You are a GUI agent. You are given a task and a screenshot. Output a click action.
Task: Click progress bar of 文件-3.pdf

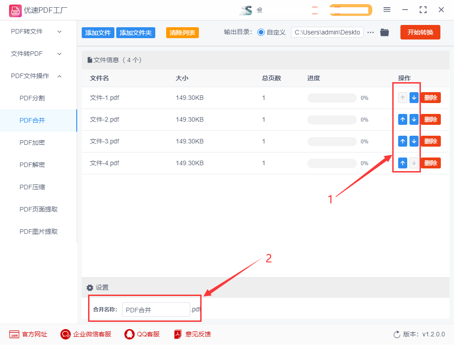[x=332, y=141]
